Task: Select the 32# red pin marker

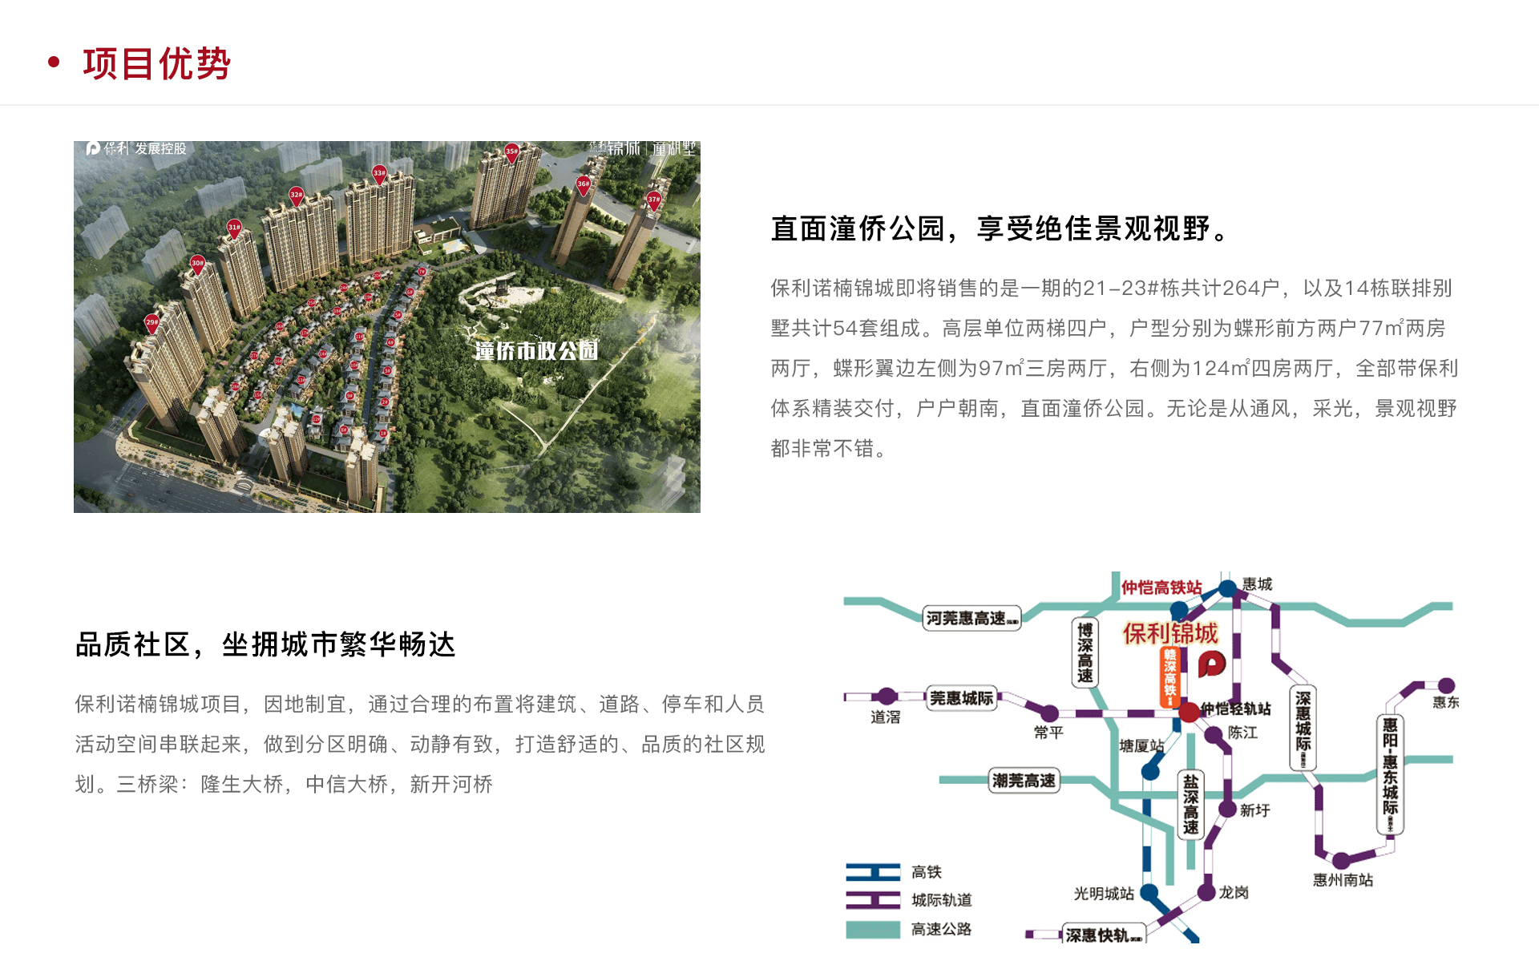Action: pyautogui.click(x=296, y=196)
